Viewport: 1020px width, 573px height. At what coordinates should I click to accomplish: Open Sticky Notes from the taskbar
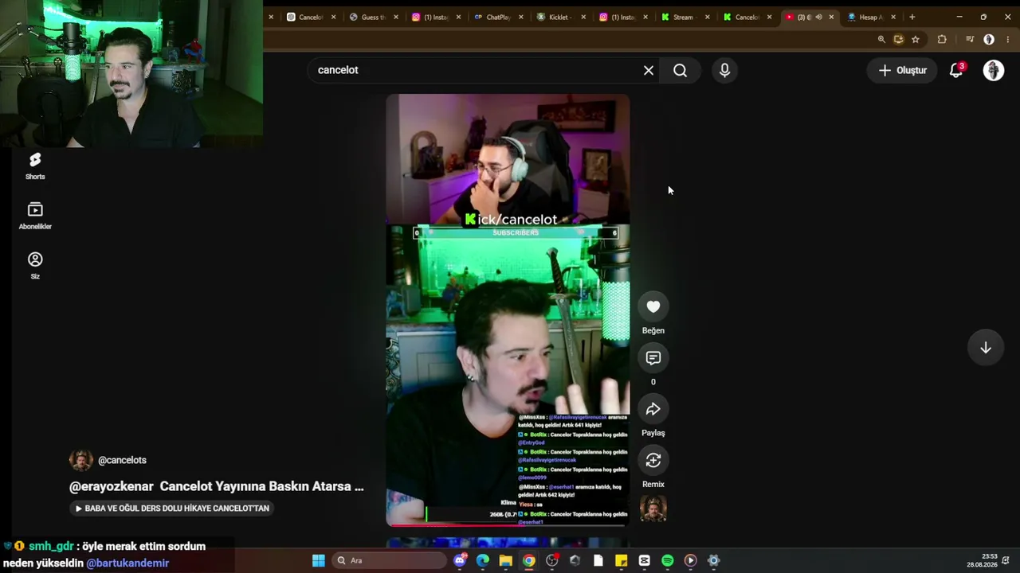pyautogui.click(x=621, y=560)
